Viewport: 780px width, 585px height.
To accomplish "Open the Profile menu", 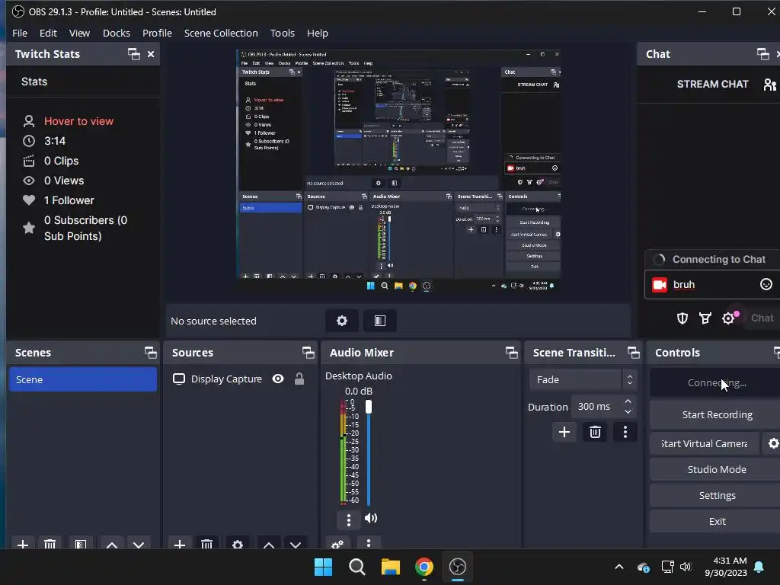I will point(157,34).
